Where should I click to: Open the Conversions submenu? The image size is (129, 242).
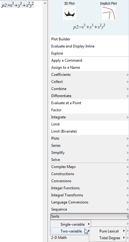89,181
